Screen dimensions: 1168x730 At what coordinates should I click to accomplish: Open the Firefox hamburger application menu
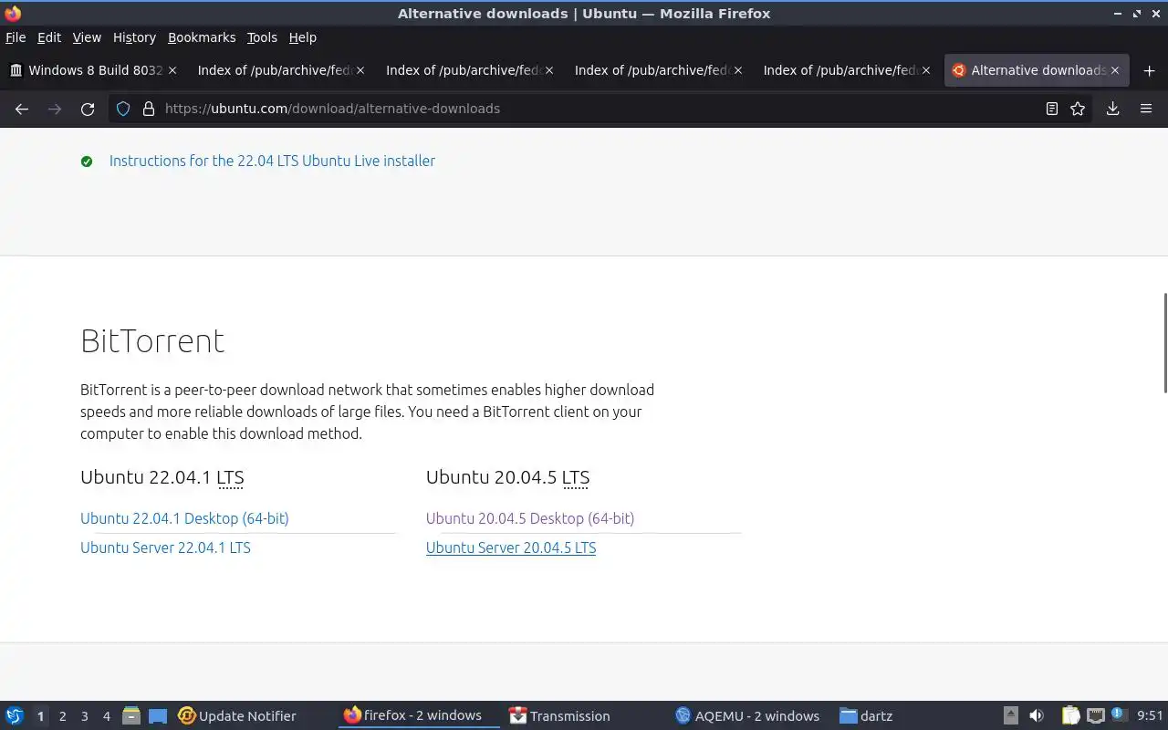click(x=1146, y=109)
